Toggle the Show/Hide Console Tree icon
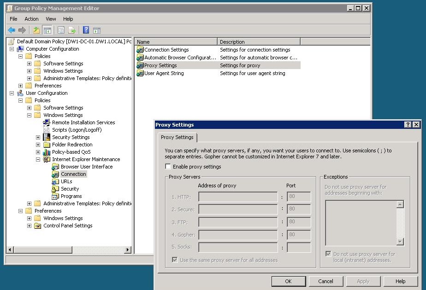This screenshot has height=290, width=426. click(47, 30)
